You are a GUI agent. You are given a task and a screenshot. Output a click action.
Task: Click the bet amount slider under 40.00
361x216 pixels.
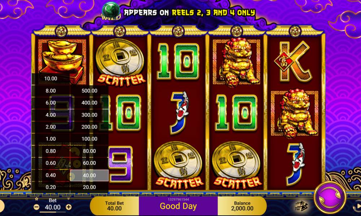point(52,212)
